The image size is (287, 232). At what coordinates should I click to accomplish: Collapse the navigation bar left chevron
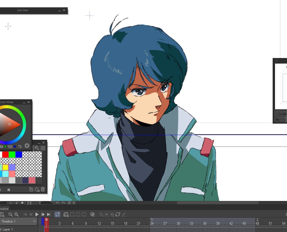74,203
